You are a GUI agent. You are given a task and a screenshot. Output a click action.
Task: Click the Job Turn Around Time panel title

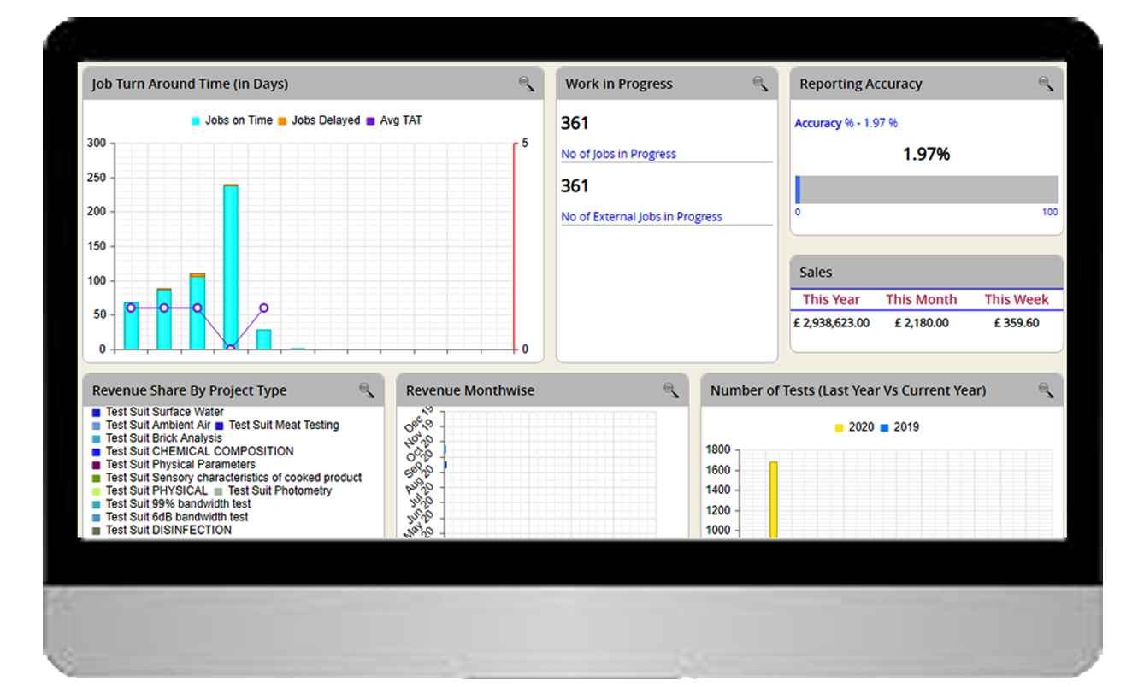tap(190, 84)
